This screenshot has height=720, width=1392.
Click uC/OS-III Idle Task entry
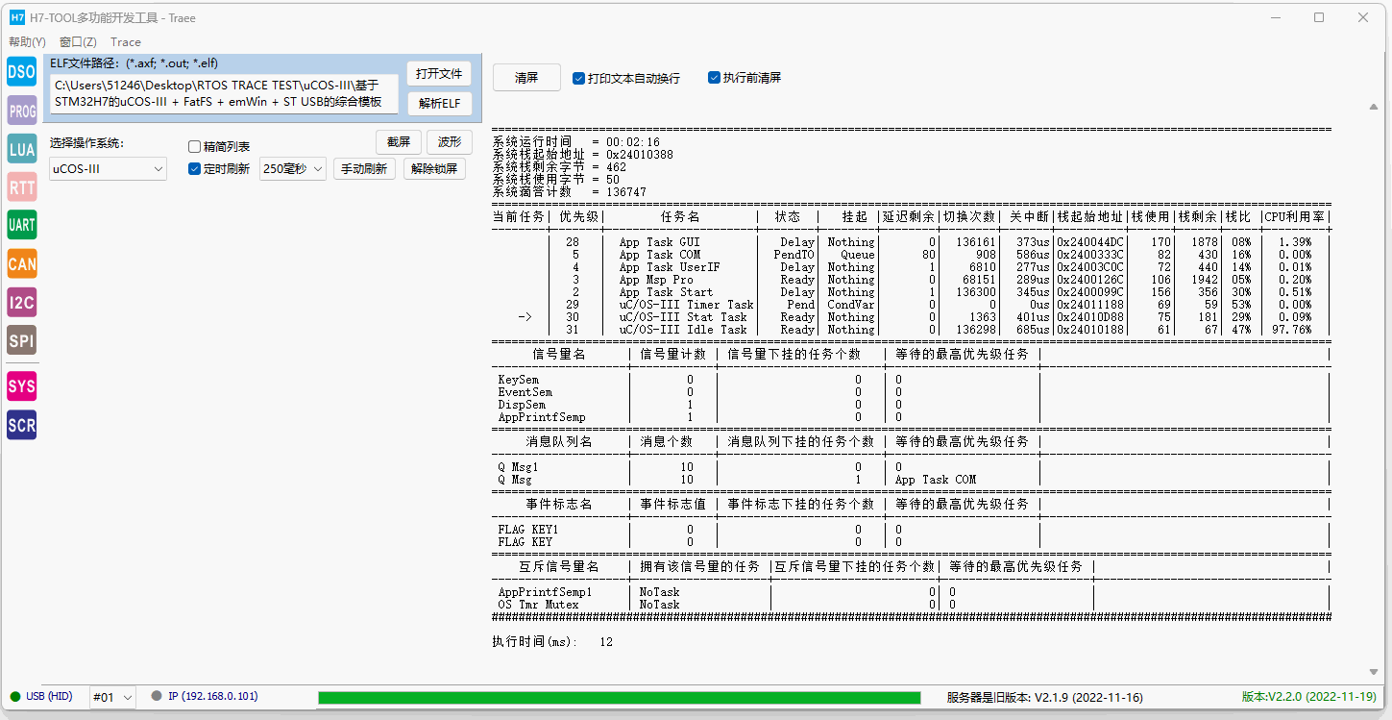683,330
